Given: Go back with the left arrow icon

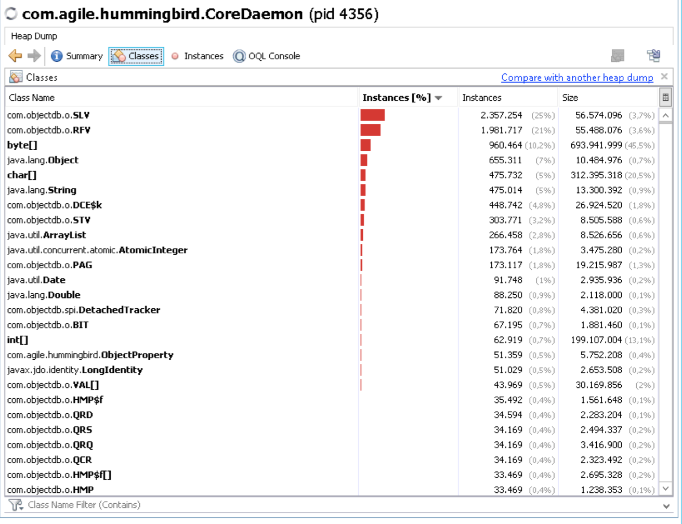Looking at the screenshot, I should pyautogui.click(x=16, y=56).
